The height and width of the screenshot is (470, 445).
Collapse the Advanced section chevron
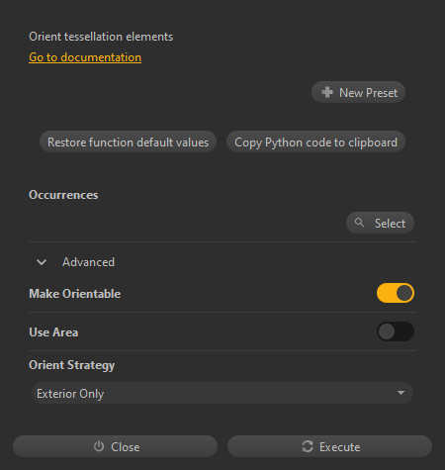click(x=42, y=262)
